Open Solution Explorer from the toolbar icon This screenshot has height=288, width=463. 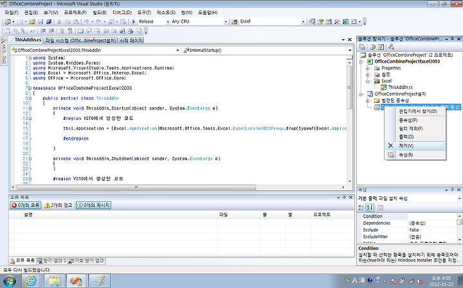pyautogui.click(x=312, y=22)
